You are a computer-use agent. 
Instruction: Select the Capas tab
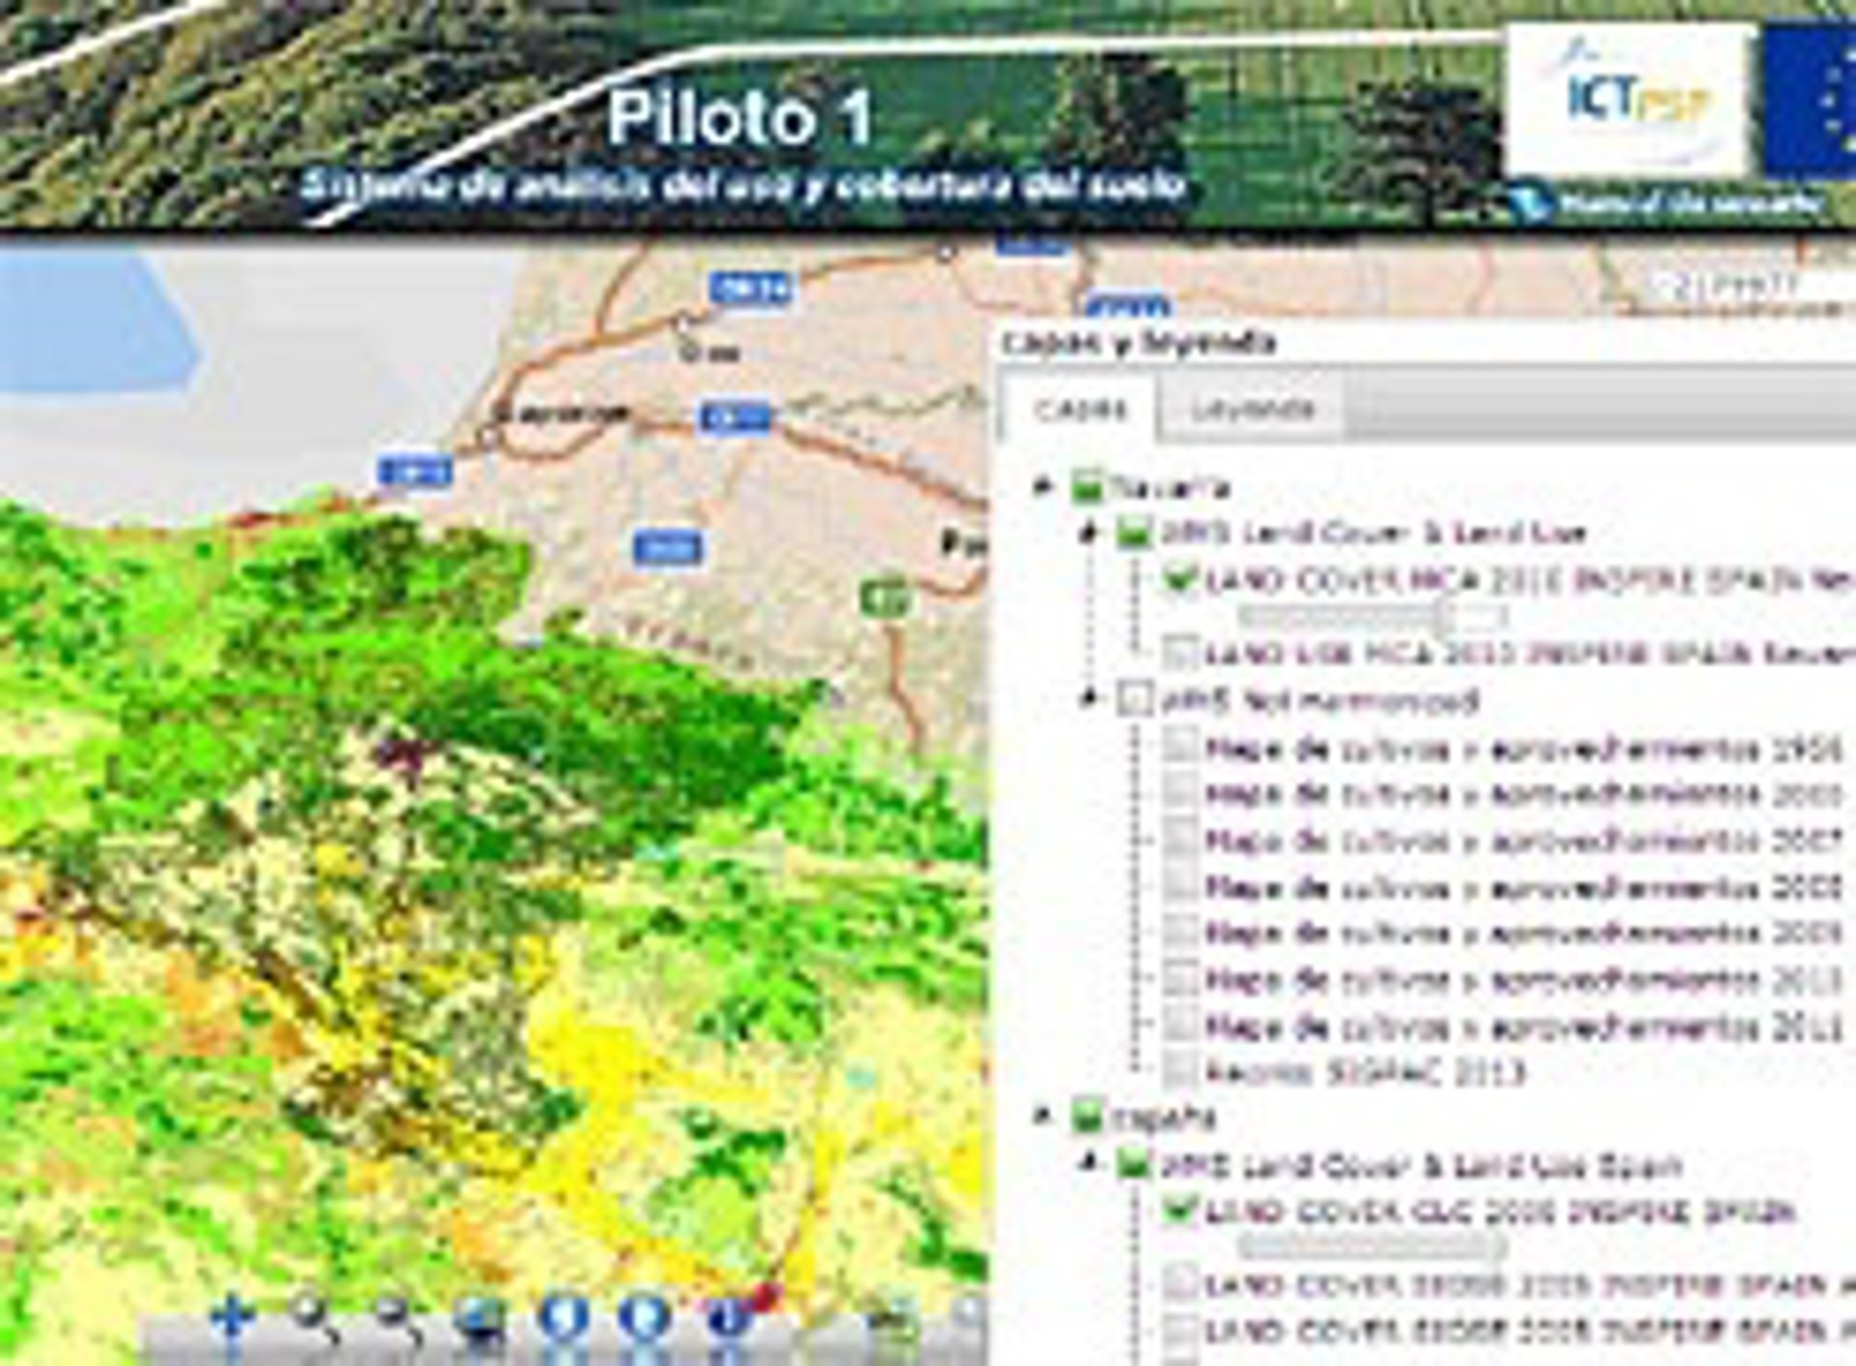tap(1080, 410)
